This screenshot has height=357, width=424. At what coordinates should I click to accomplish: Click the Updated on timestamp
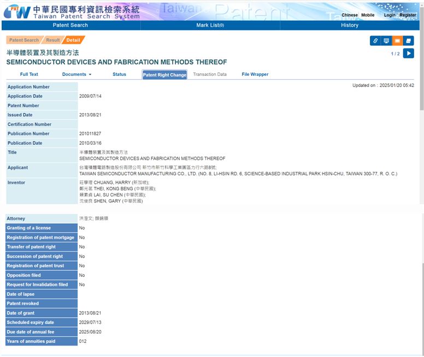pos(383,85)
